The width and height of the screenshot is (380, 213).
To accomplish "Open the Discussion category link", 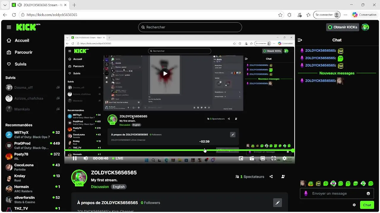I will pos(100,187).
